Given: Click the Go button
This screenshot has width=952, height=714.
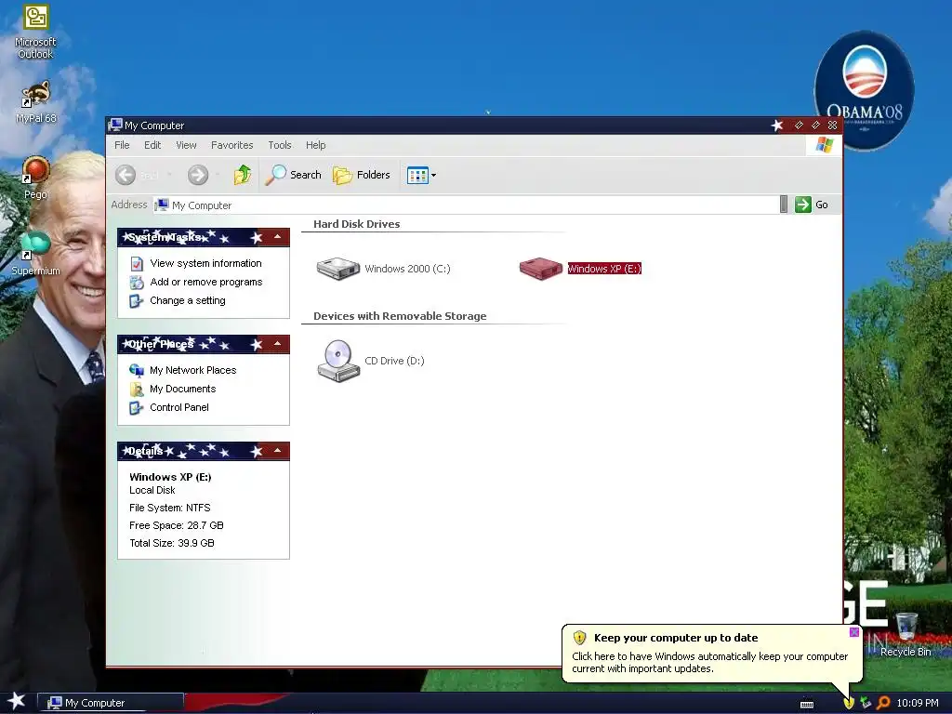Looking at the screenshot, I should coord(812,205).
